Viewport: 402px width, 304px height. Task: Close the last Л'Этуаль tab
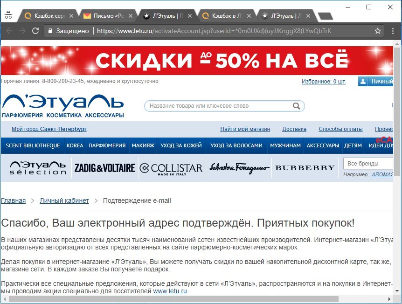(308, 16)
